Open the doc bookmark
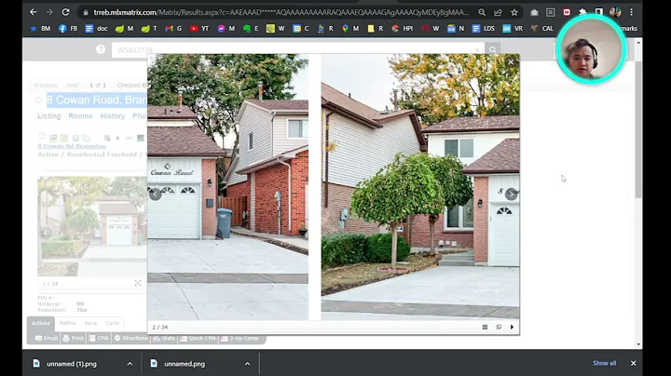671x376 pixels. pyautogui.click(x=96, y=29)
